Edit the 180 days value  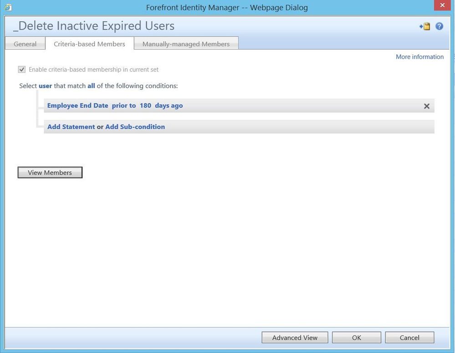[145, 105]
